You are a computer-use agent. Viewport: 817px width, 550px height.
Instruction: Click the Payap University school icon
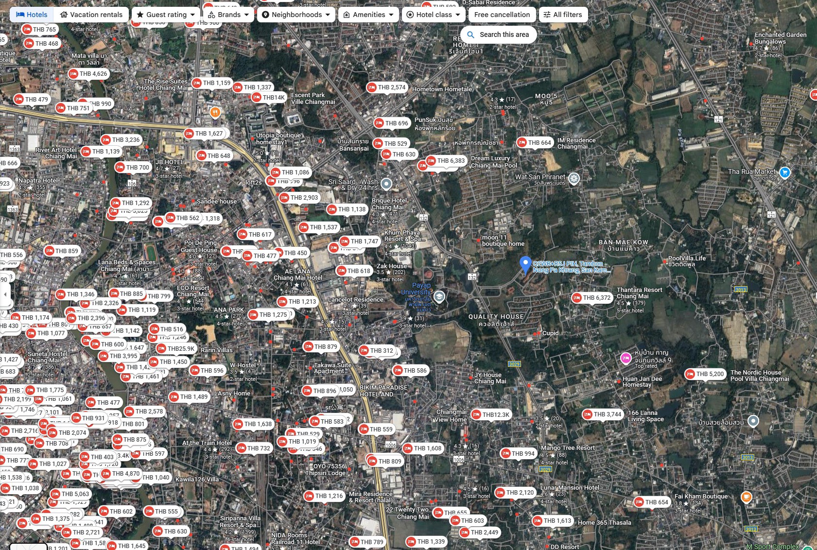pos(439,297)
